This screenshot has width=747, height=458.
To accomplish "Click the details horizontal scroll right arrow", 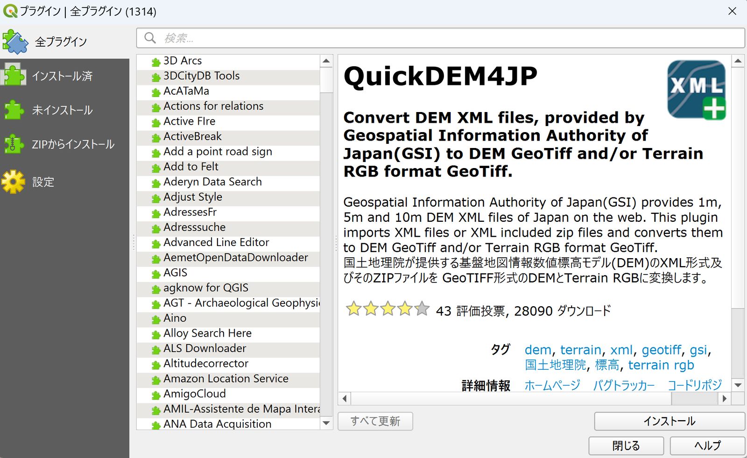I will point(724,398).
